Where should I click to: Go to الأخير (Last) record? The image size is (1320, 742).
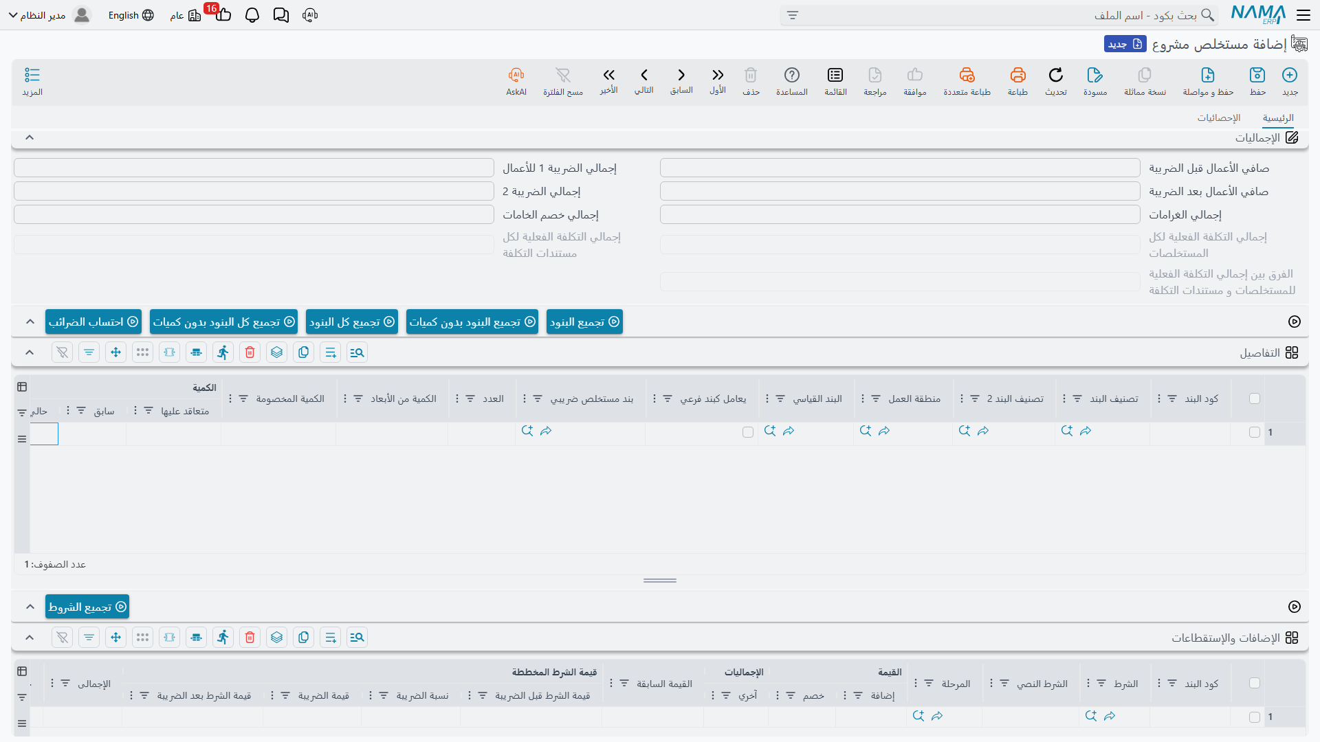pyautogui.click(x=608, y=75)
